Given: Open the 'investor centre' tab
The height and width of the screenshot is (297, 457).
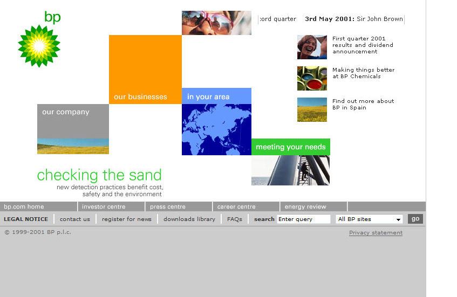Looking at the screenshot, I should [x=104, y=206].
